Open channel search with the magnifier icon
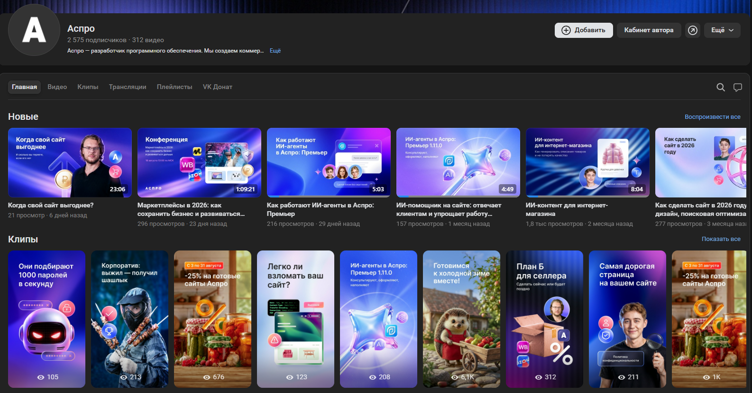 pyautogui.click(x=721, y=87)
